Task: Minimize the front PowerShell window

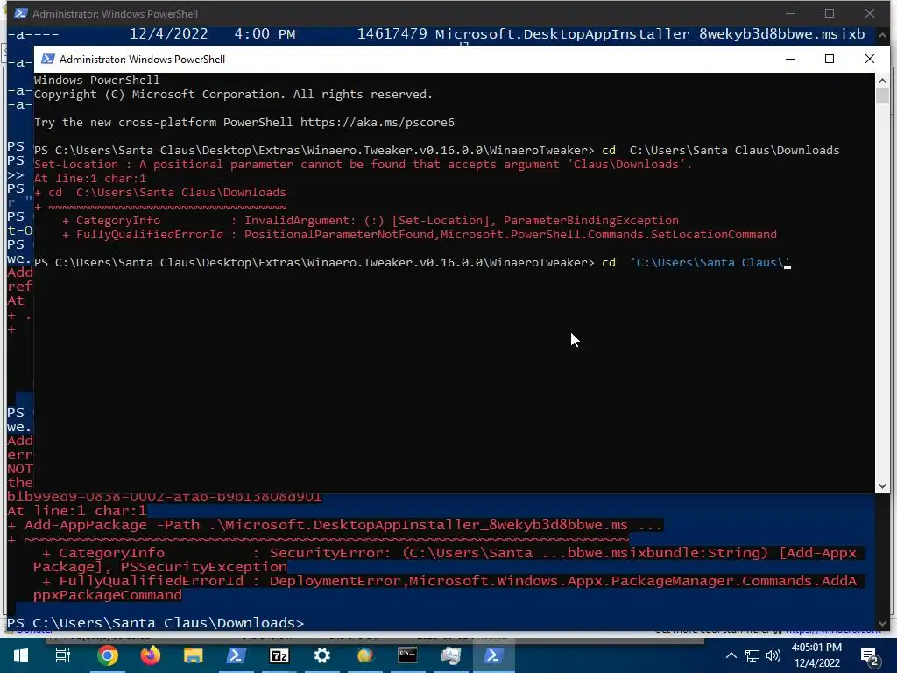Action: [x=790, y=59]
